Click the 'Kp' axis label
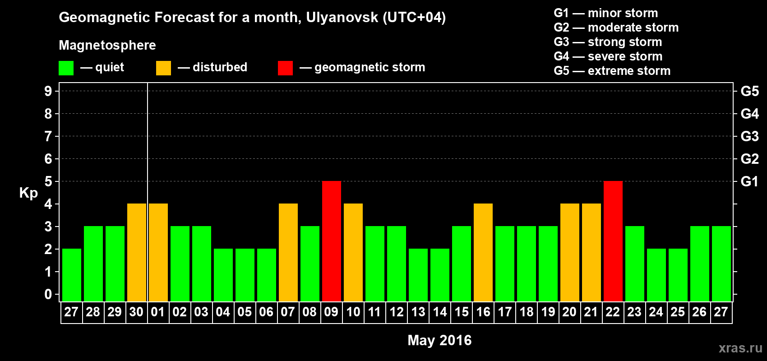Screen dimensions: 767x361 tap(28, 193)
